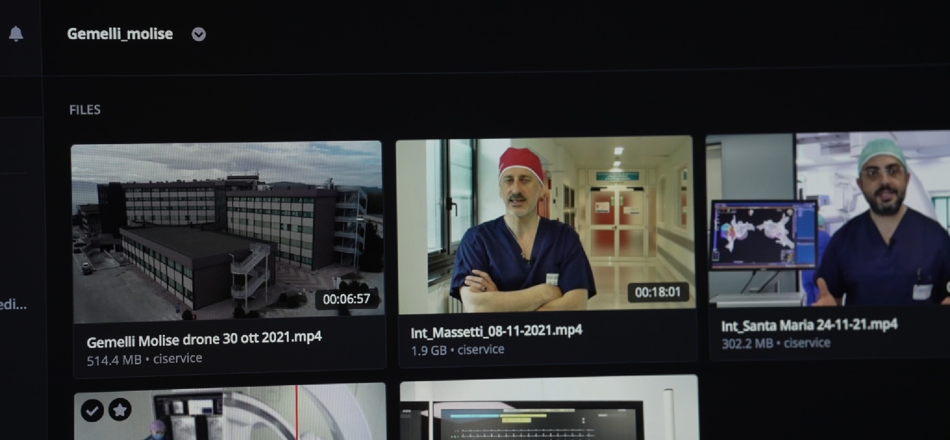Click the FILES section heading
950x440 pixels.
coord(85,110)
